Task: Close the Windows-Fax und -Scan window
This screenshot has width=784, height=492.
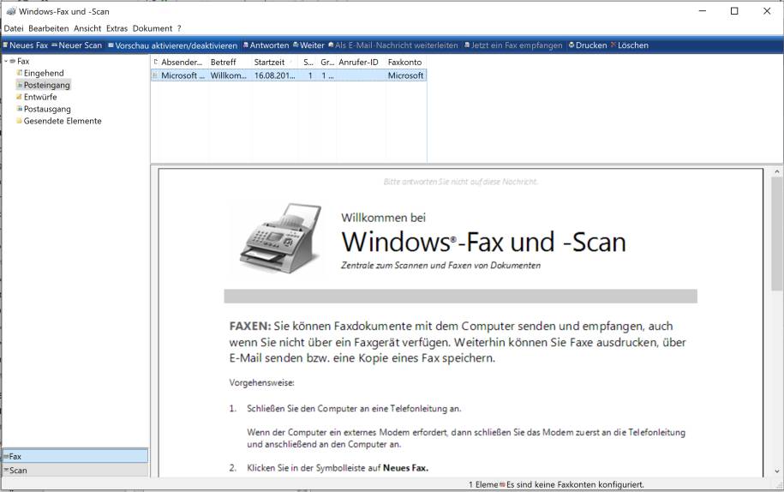Action: point(767,11)
